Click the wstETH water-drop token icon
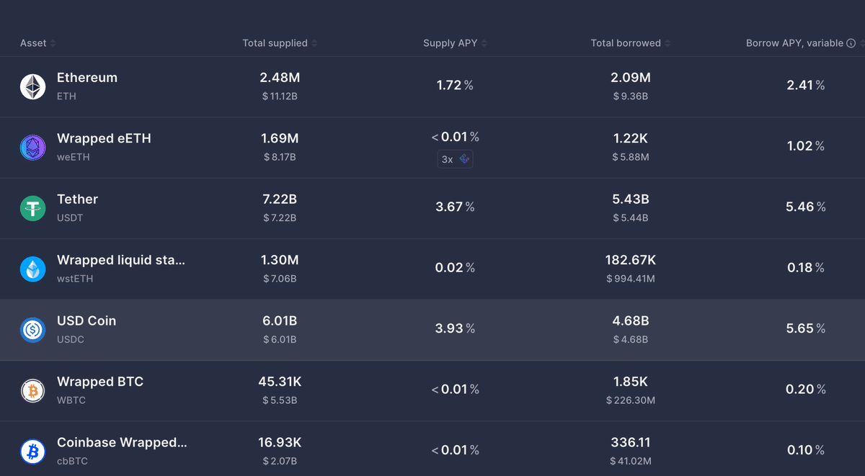 click(32, 269)
